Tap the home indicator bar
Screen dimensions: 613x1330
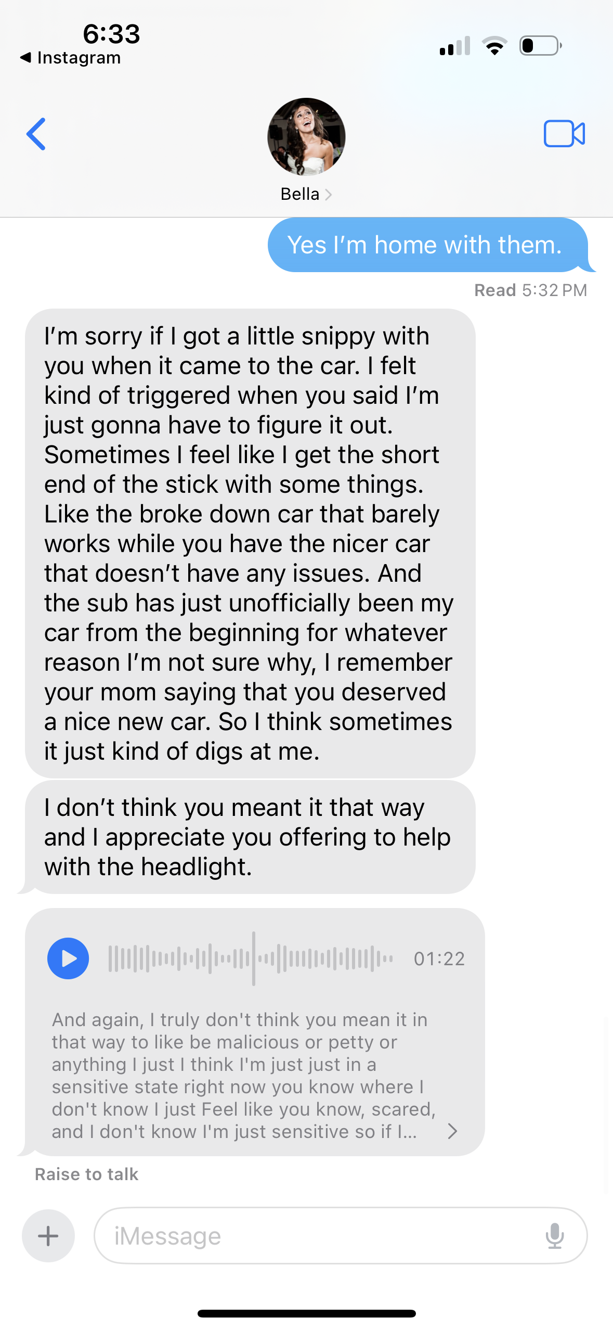pos(306,1313)
